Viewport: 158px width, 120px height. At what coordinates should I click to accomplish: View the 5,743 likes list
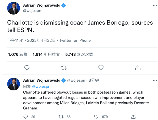tap(79, 54)
